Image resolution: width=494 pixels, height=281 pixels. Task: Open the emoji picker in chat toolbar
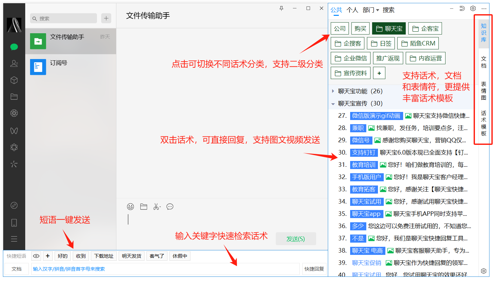tap(130, 207)
